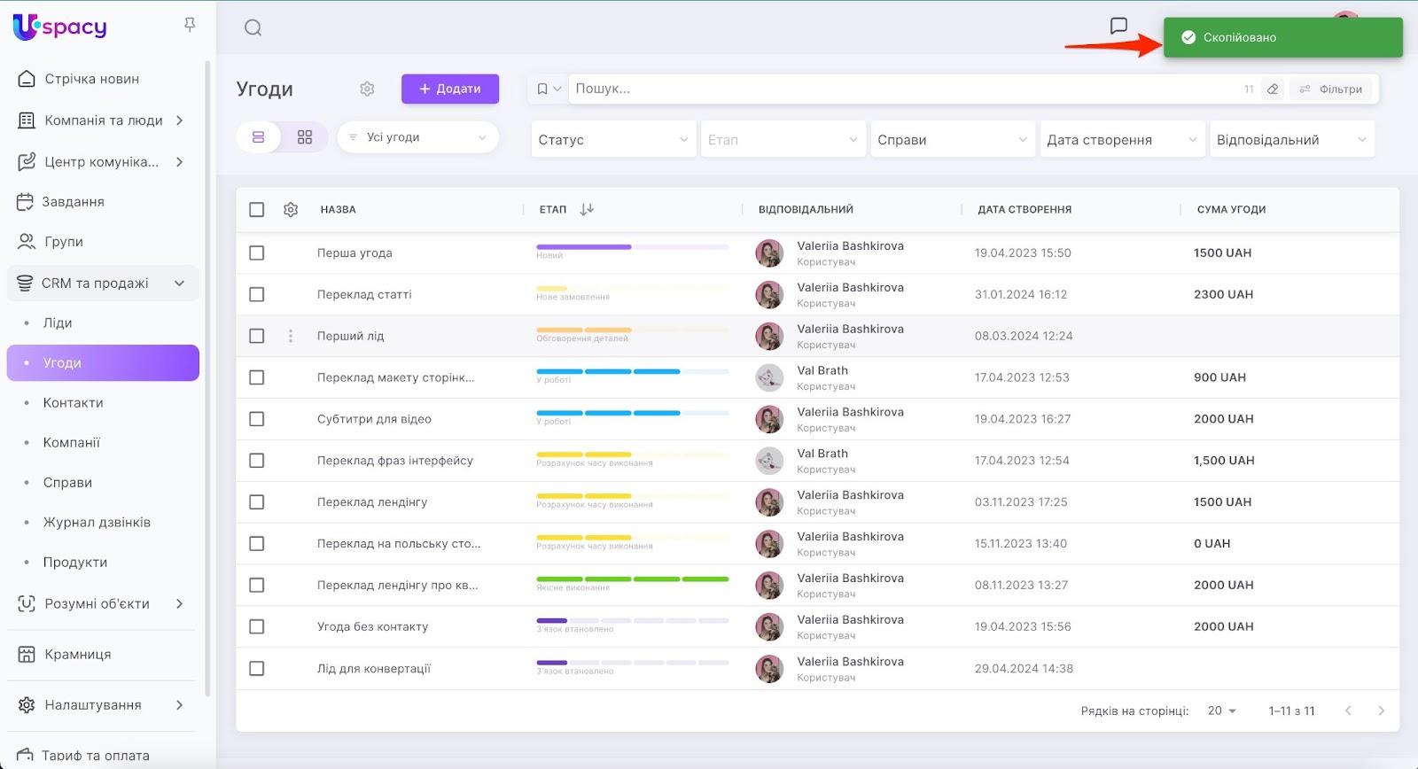Viewport: 1418px width, 769px height.
Task: Click the search magnifier icon in top bar
Action: [253, 27]
